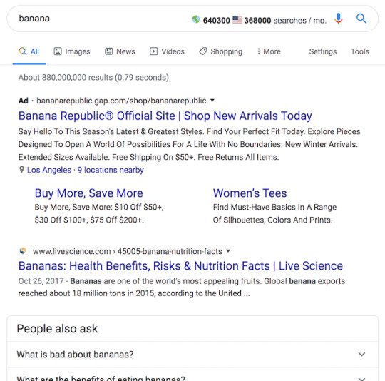Image resolution: width=385 pixels, height=381 pixels.
Task: Click the location pin icon near Los Angeles
Action: [x=21, y=170]
